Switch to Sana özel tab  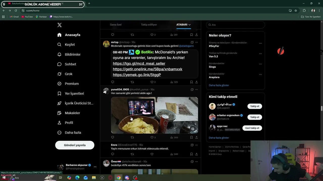click(116, 25)
